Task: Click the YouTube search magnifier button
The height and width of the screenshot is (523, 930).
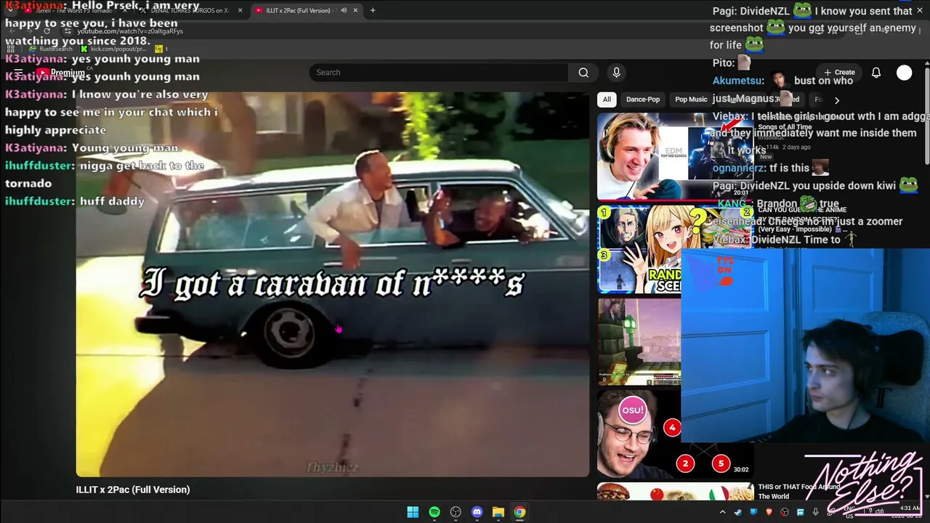Action: pos(583,73)
